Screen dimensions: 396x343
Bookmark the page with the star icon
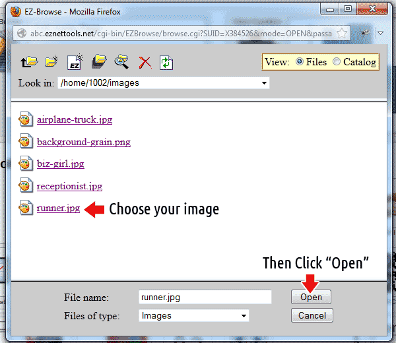coord(343,33)
